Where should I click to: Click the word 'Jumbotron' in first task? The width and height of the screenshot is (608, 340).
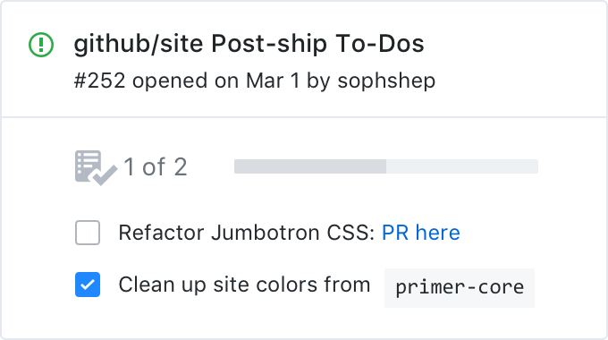coord(266,233)
